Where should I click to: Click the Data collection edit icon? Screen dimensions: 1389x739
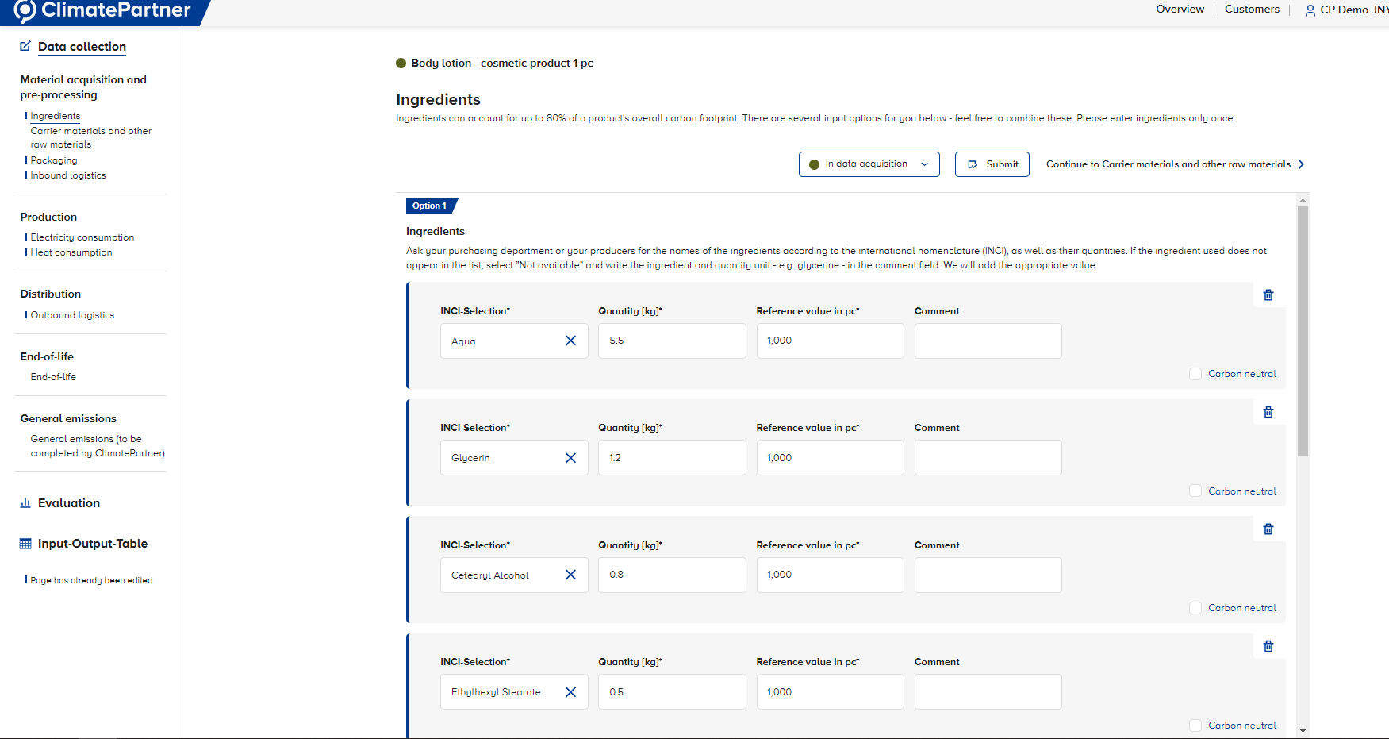click(25, 46)
